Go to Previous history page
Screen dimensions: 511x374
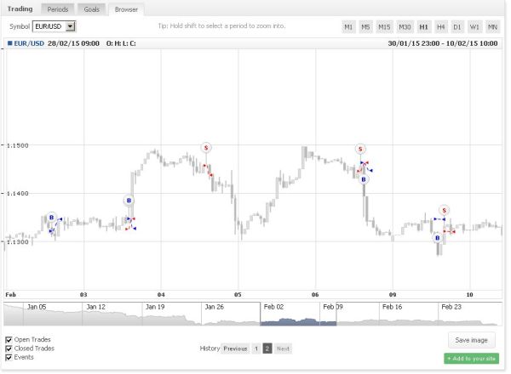pyautogui.click(x=236, y=348)
